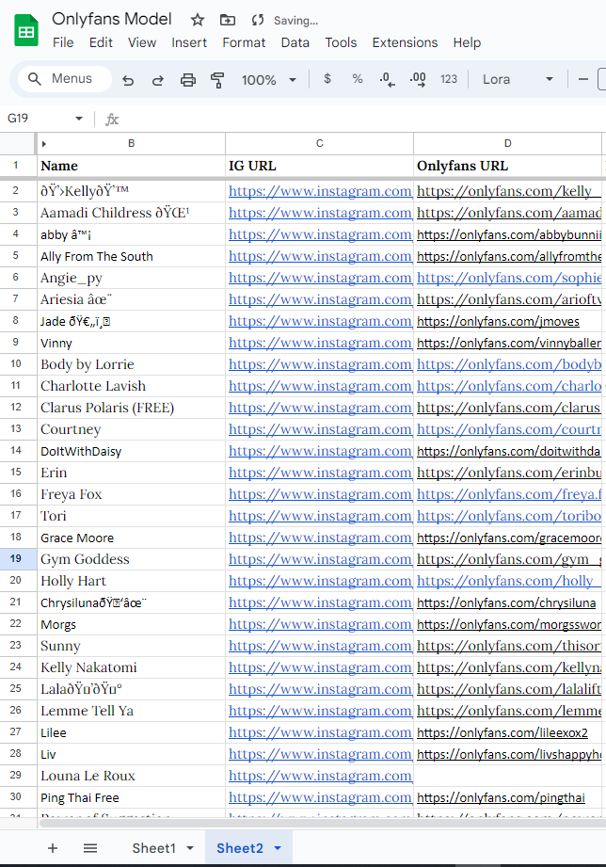Click the formula bar input
Image resolution: width=606 pixels, height=867 pixels.
coord(359,119)
